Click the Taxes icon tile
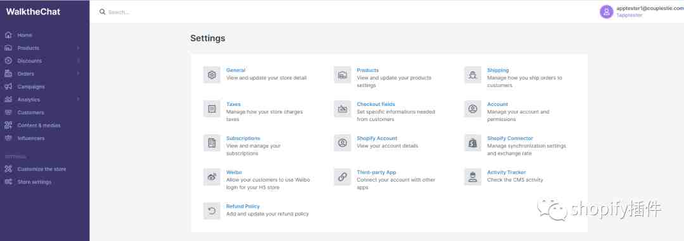684x241 pixels. point(212,109)
